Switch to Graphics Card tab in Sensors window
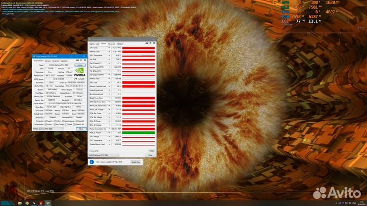Image resolution: width=367 pixels, height=206 pixels. point(94,44)
